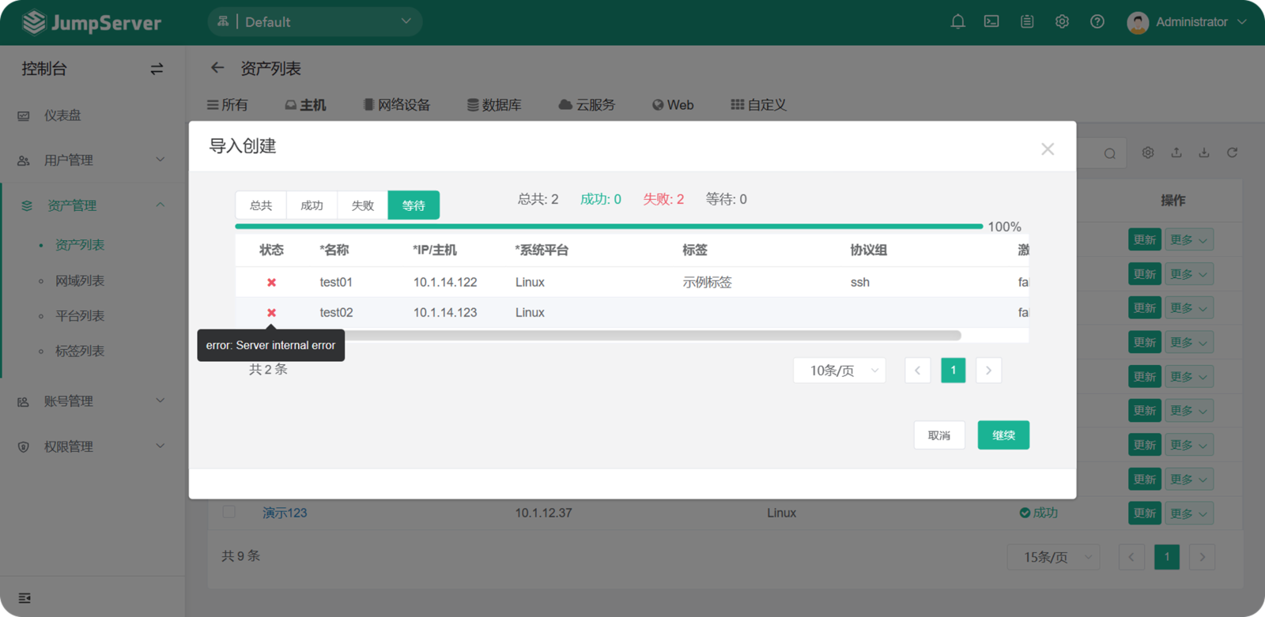Open the 仪表盘 dashboard item

62,115
